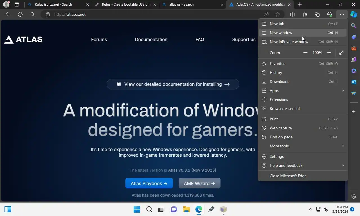Open the Documentation page link
Screen dimensions: 360x216
pyautogui.click(x=151, y=39)
